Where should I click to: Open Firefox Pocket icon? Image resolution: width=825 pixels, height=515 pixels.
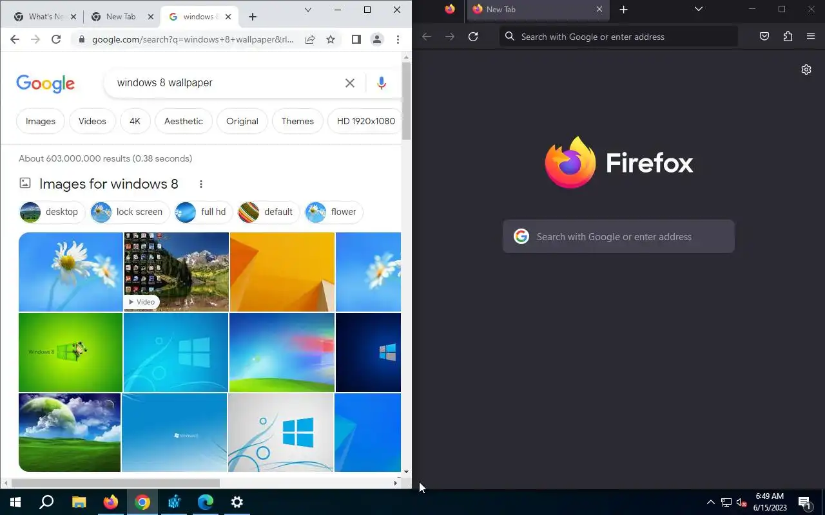(x=764, y=37)
